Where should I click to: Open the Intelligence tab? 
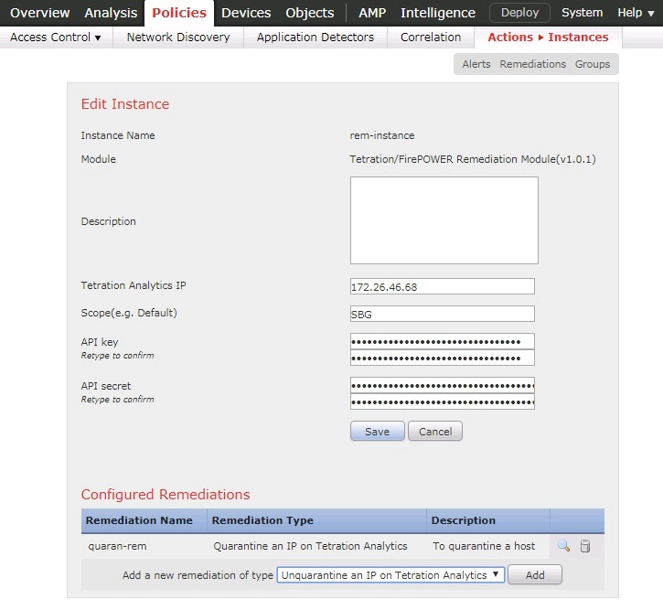pyautogui.click(x=438, y=13)
